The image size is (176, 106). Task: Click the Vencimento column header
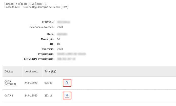point(31,72)
